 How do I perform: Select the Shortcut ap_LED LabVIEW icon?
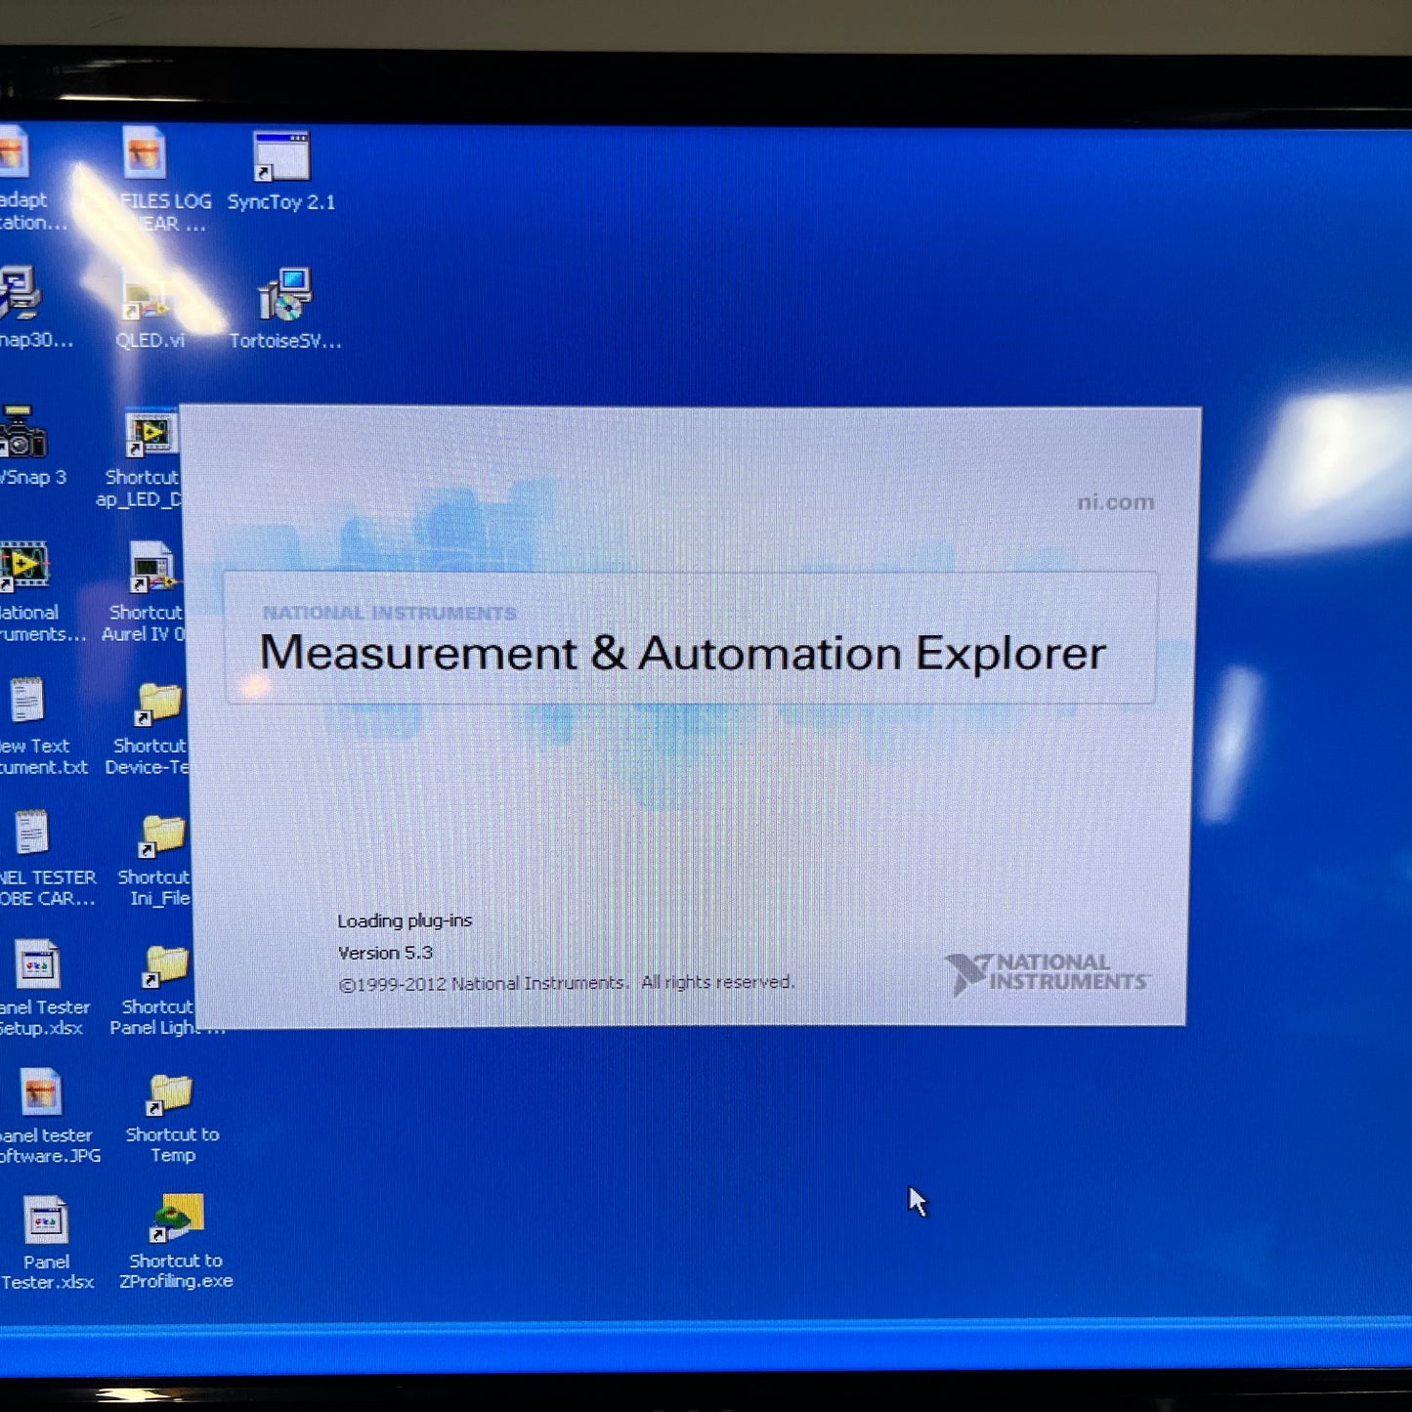151,435
